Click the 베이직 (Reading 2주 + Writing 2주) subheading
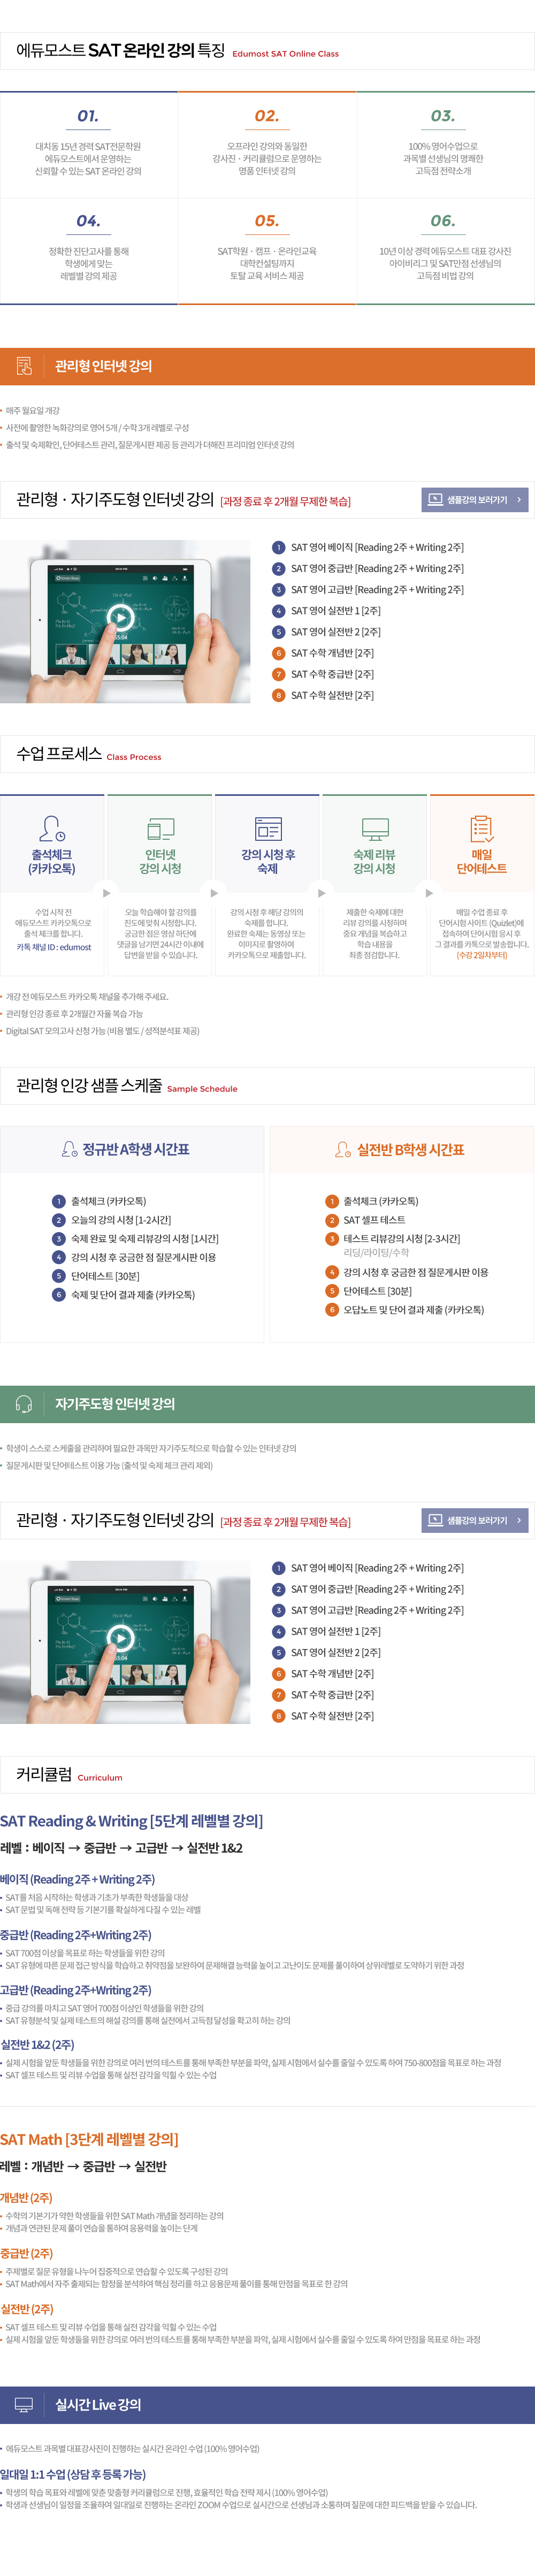The image size is (535, 2576). coord(77,1879)
